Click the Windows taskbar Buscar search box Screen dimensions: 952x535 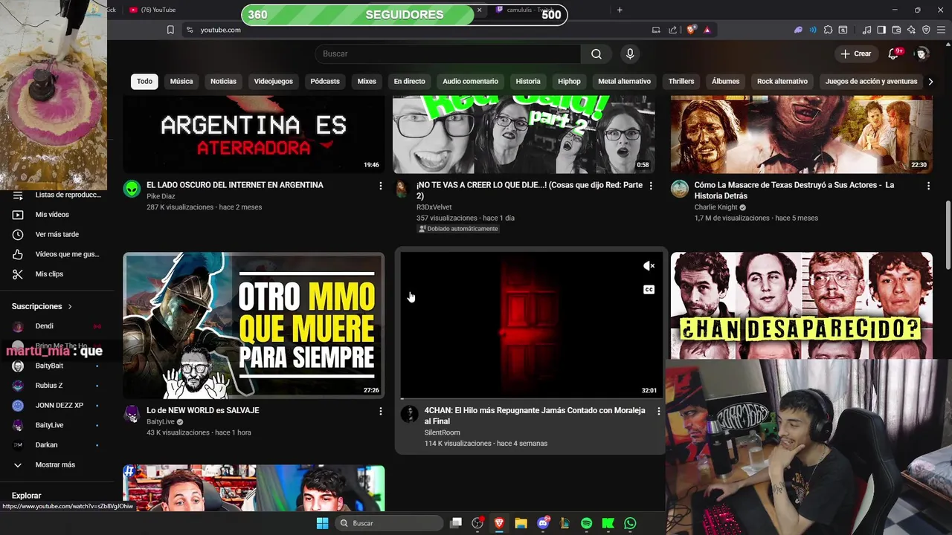pos(389,523)
